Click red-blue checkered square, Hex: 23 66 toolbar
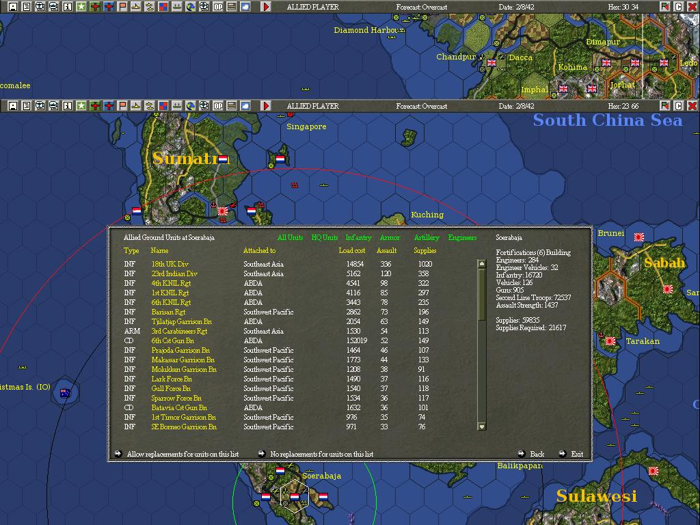 pyautogui.click(x=163, y=106)
